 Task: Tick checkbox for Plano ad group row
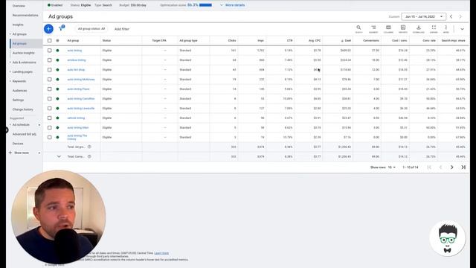tap(50, 89)
